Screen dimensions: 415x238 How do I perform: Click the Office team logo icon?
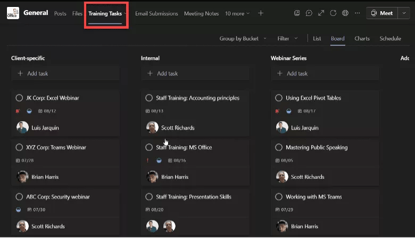[13, 13]
